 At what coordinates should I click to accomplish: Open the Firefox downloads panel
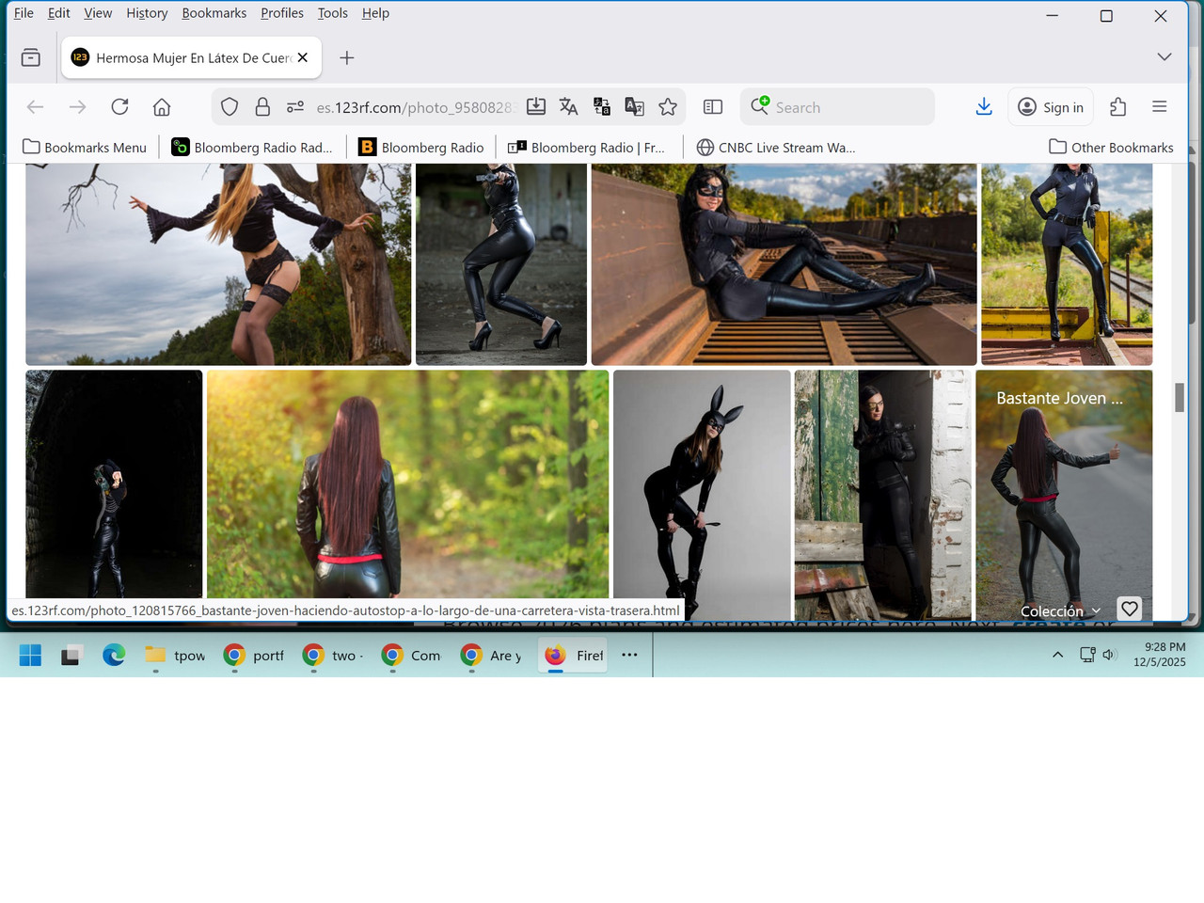point(984,106)
